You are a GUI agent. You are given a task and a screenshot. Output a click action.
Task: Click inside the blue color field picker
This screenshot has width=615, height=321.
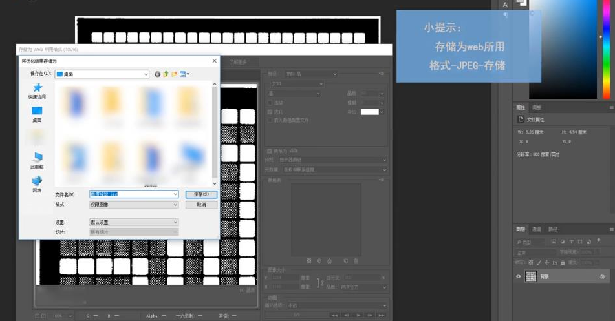(563, 49)
